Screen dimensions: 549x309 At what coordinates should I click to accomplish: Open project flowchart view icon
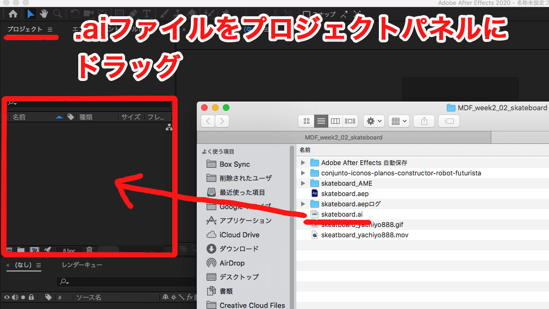(169, 127)
